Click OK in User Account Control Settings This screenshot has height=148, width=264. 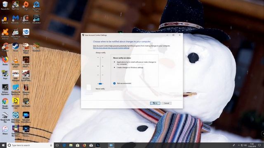coord(155,103)
